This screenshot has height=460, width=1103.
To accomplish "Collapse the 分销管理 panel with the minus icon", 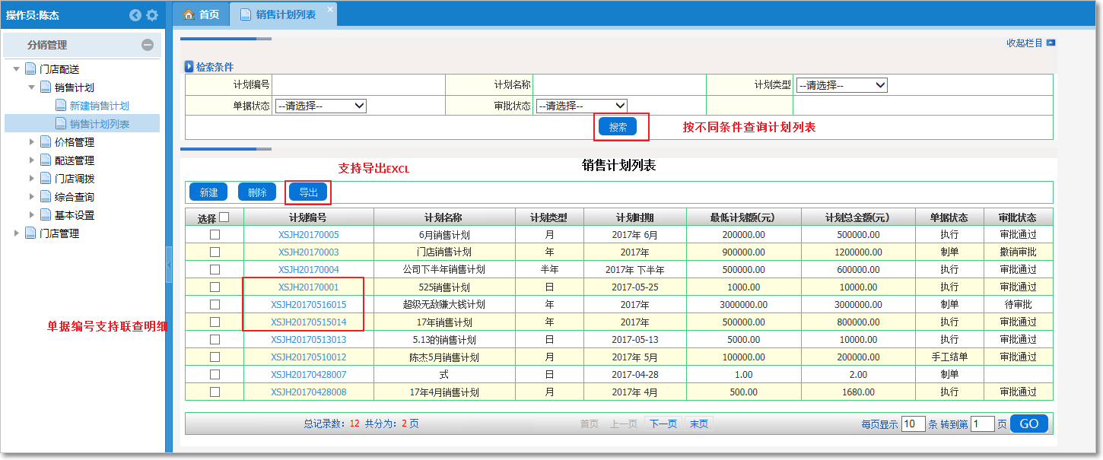I will point(149,46).
